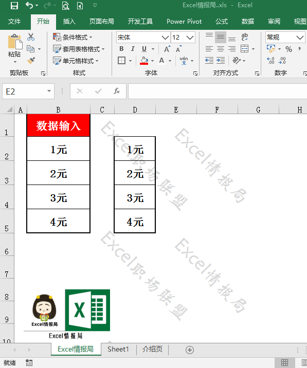
Task: Add a new sheet with plus button
Action: (x=190, y=350)
